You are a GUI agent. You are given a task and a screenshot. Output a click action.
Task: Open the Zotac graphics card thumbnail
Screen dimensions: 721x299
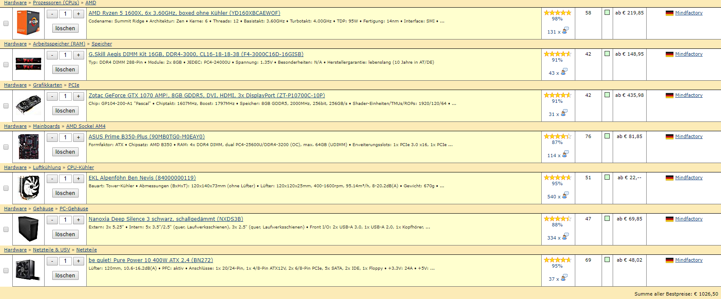click(28, 105)
